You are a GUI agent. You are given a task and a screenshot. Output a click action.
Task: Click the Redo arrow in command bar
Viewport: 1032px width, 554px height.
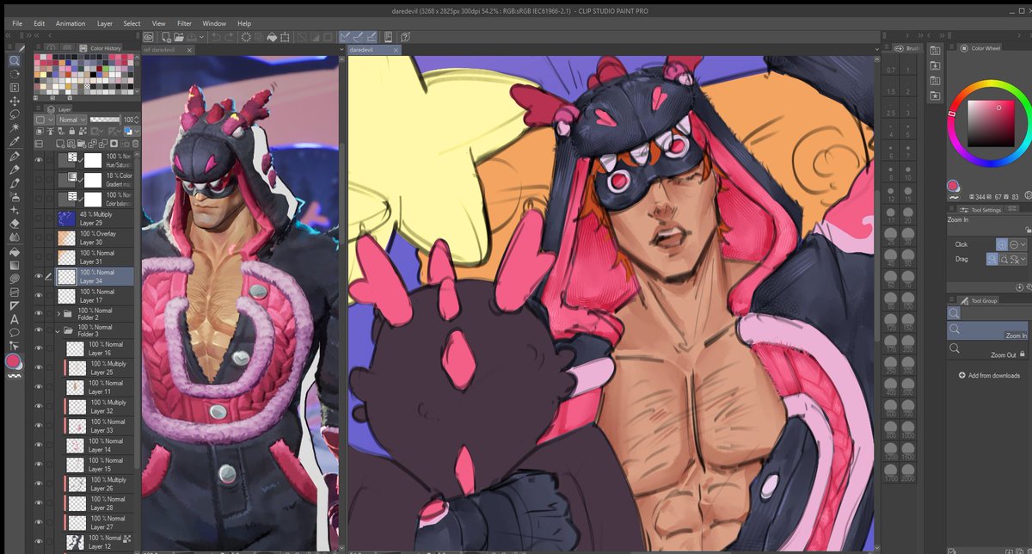tap(229, 37)
